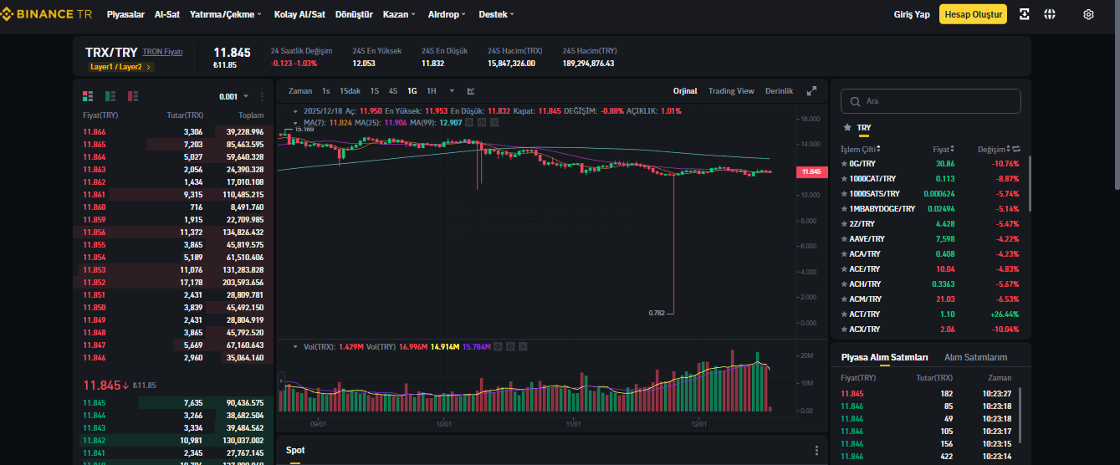Expand the Yatırma/Çekme menu
This screenshot has width=1120, height=465.
coord(226,14)
